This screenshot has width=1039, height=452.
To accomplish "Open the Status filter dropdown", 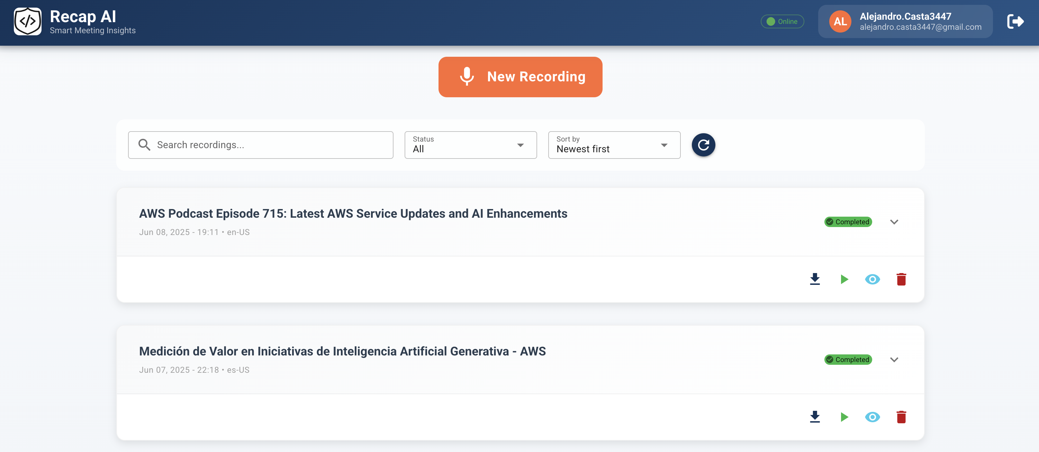I will [470, 145].
